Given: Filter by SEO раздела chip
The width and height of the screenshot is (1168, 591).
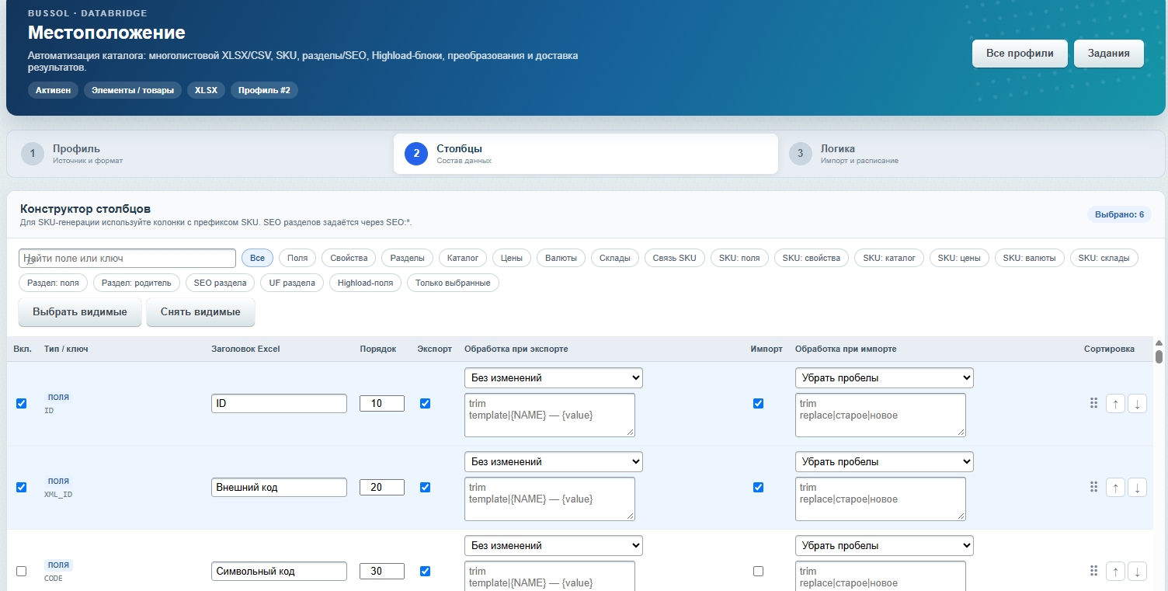Looking at the screenshot, I should click(x=221, y=283).
